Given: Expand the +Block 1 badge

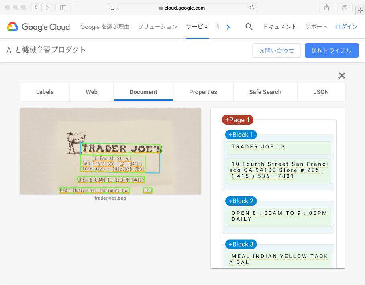Looking at the screenshot, I should click(x=241, y=135).
